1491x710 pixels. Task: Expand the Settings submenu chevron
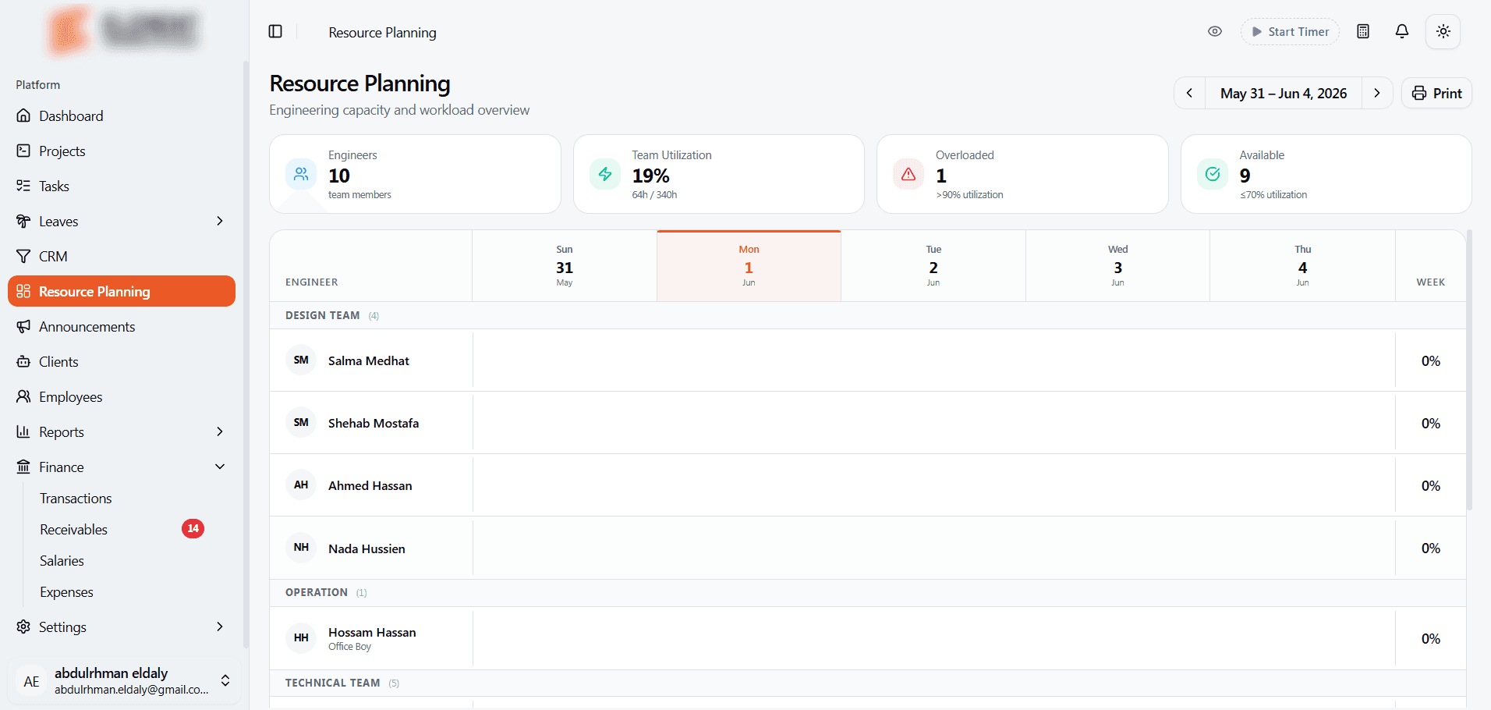220,627
